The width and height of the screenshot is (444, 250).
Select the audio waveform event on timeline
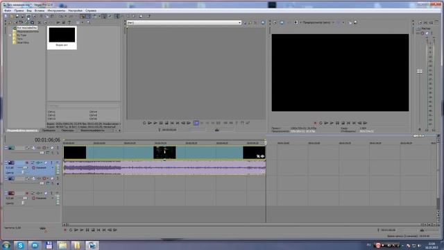click(x=164, y=168)
